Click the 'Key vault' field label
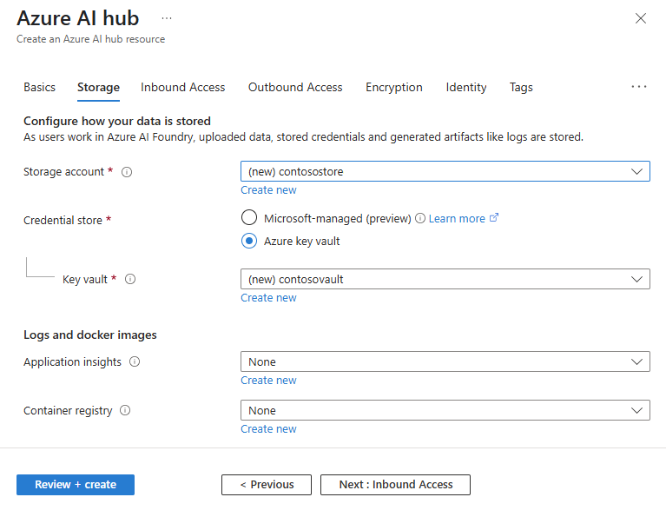 (85, 279)
